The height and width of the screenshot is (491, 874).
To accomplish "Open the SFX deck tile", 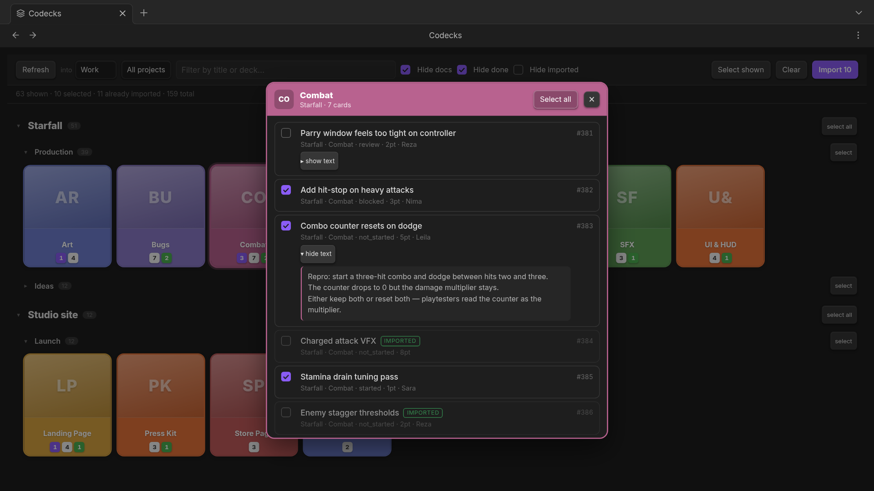I will (639, 216).
